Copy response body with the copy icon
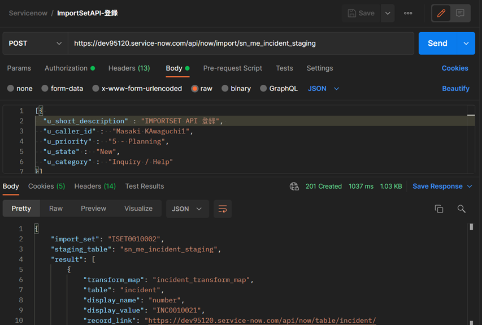The image size is (482, 325). tap(438, 209)
